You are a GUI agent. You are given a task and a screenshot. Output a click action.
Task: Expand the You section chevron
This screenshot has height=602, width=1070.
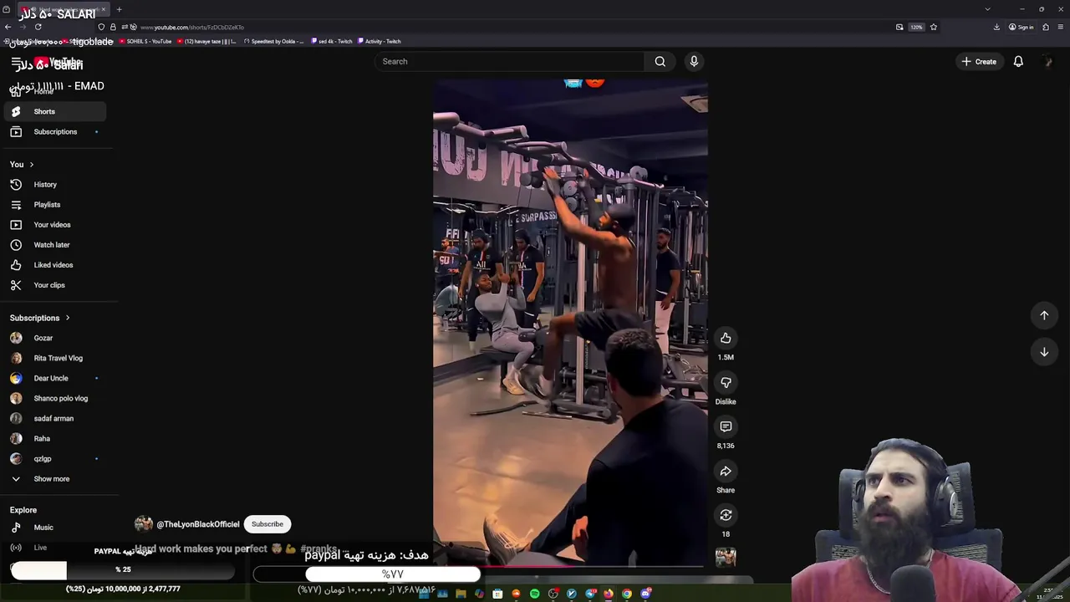(32, 165)
